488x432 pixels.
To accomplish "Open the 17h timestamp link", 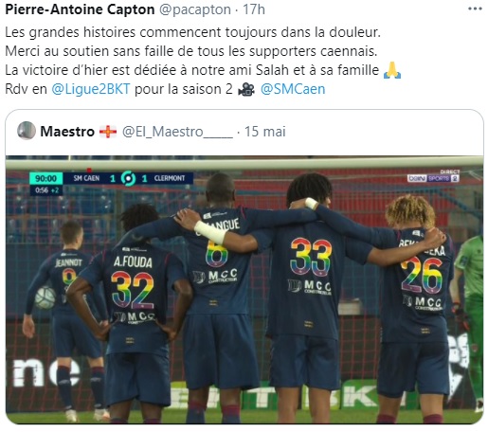I will [x=254, y=9].
